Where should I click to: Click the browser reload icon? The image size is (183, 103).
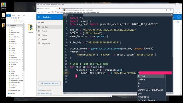[46, 12]
